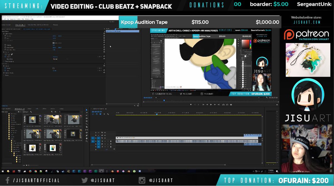Step forward one frame in Program monitor
334x186 pixels.
(x=215, y=105)
